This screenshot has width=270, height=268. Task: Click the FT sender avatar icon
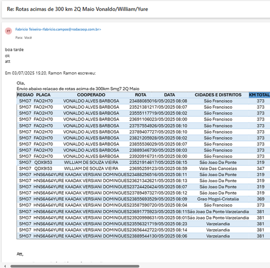8,31
